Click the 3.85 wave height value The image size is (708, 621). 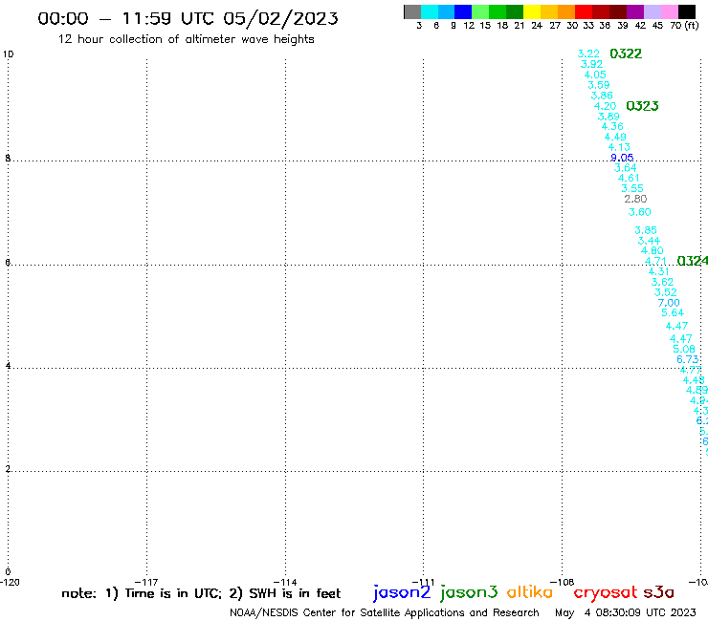(646, 230)
